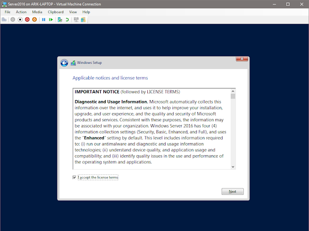Click the license scrollbar thumb

(233, 96)
